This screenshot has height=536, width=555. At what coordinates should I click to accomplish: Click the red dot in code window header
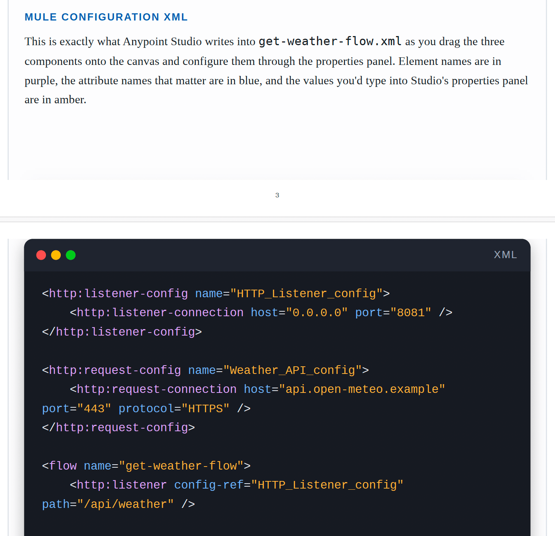click(x=41, y=255)
